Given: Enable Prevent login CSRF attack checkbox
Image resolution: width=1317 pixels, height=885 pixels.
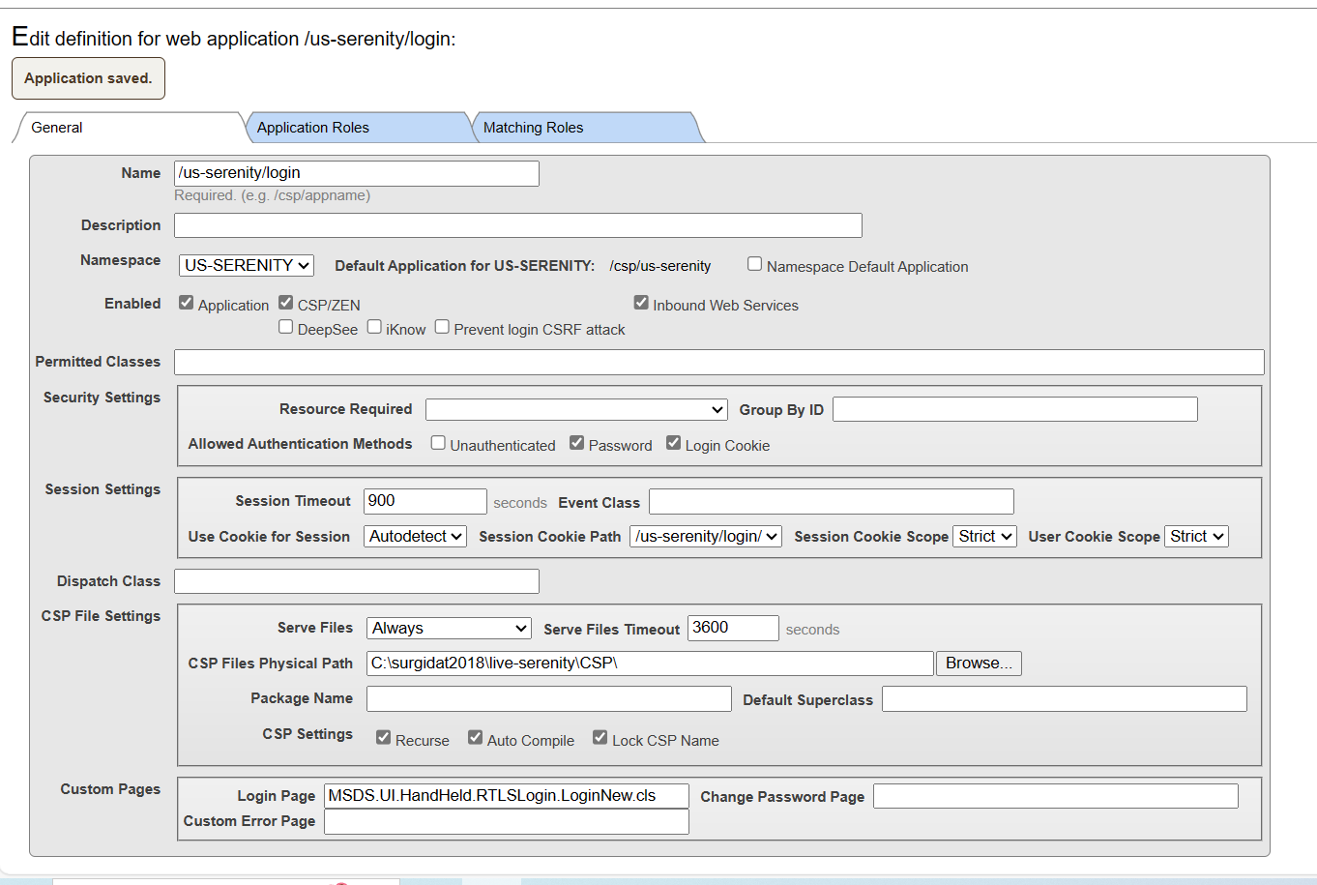Looking at the screenshot, I should click(x=442, y=327).
